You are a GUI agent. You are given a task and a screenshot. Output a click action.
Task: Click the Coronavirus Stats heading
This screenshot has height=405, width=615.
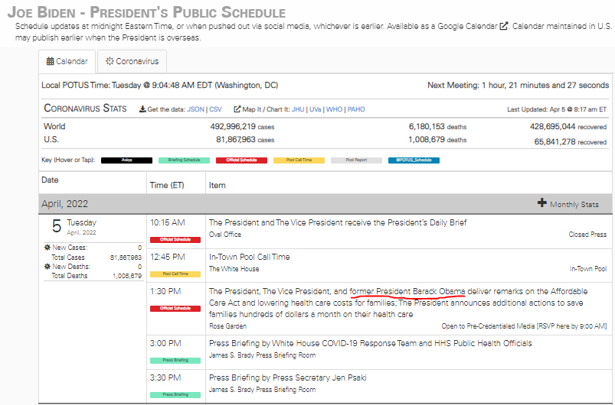(85, 108)
